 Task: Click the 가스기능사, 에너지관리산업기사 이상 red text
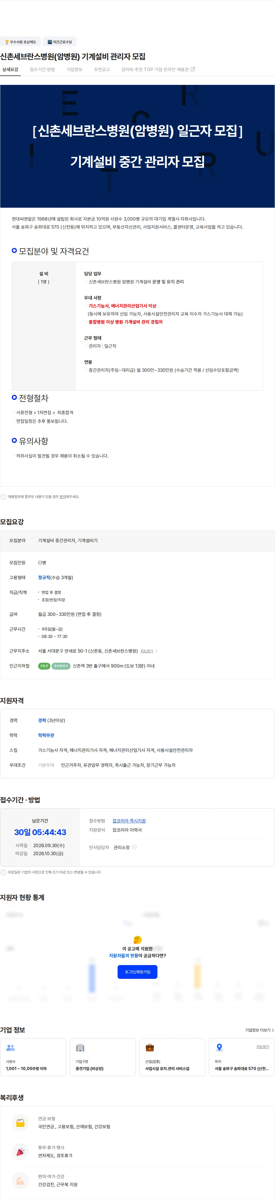pyautogui.click(x=122, y=306)
